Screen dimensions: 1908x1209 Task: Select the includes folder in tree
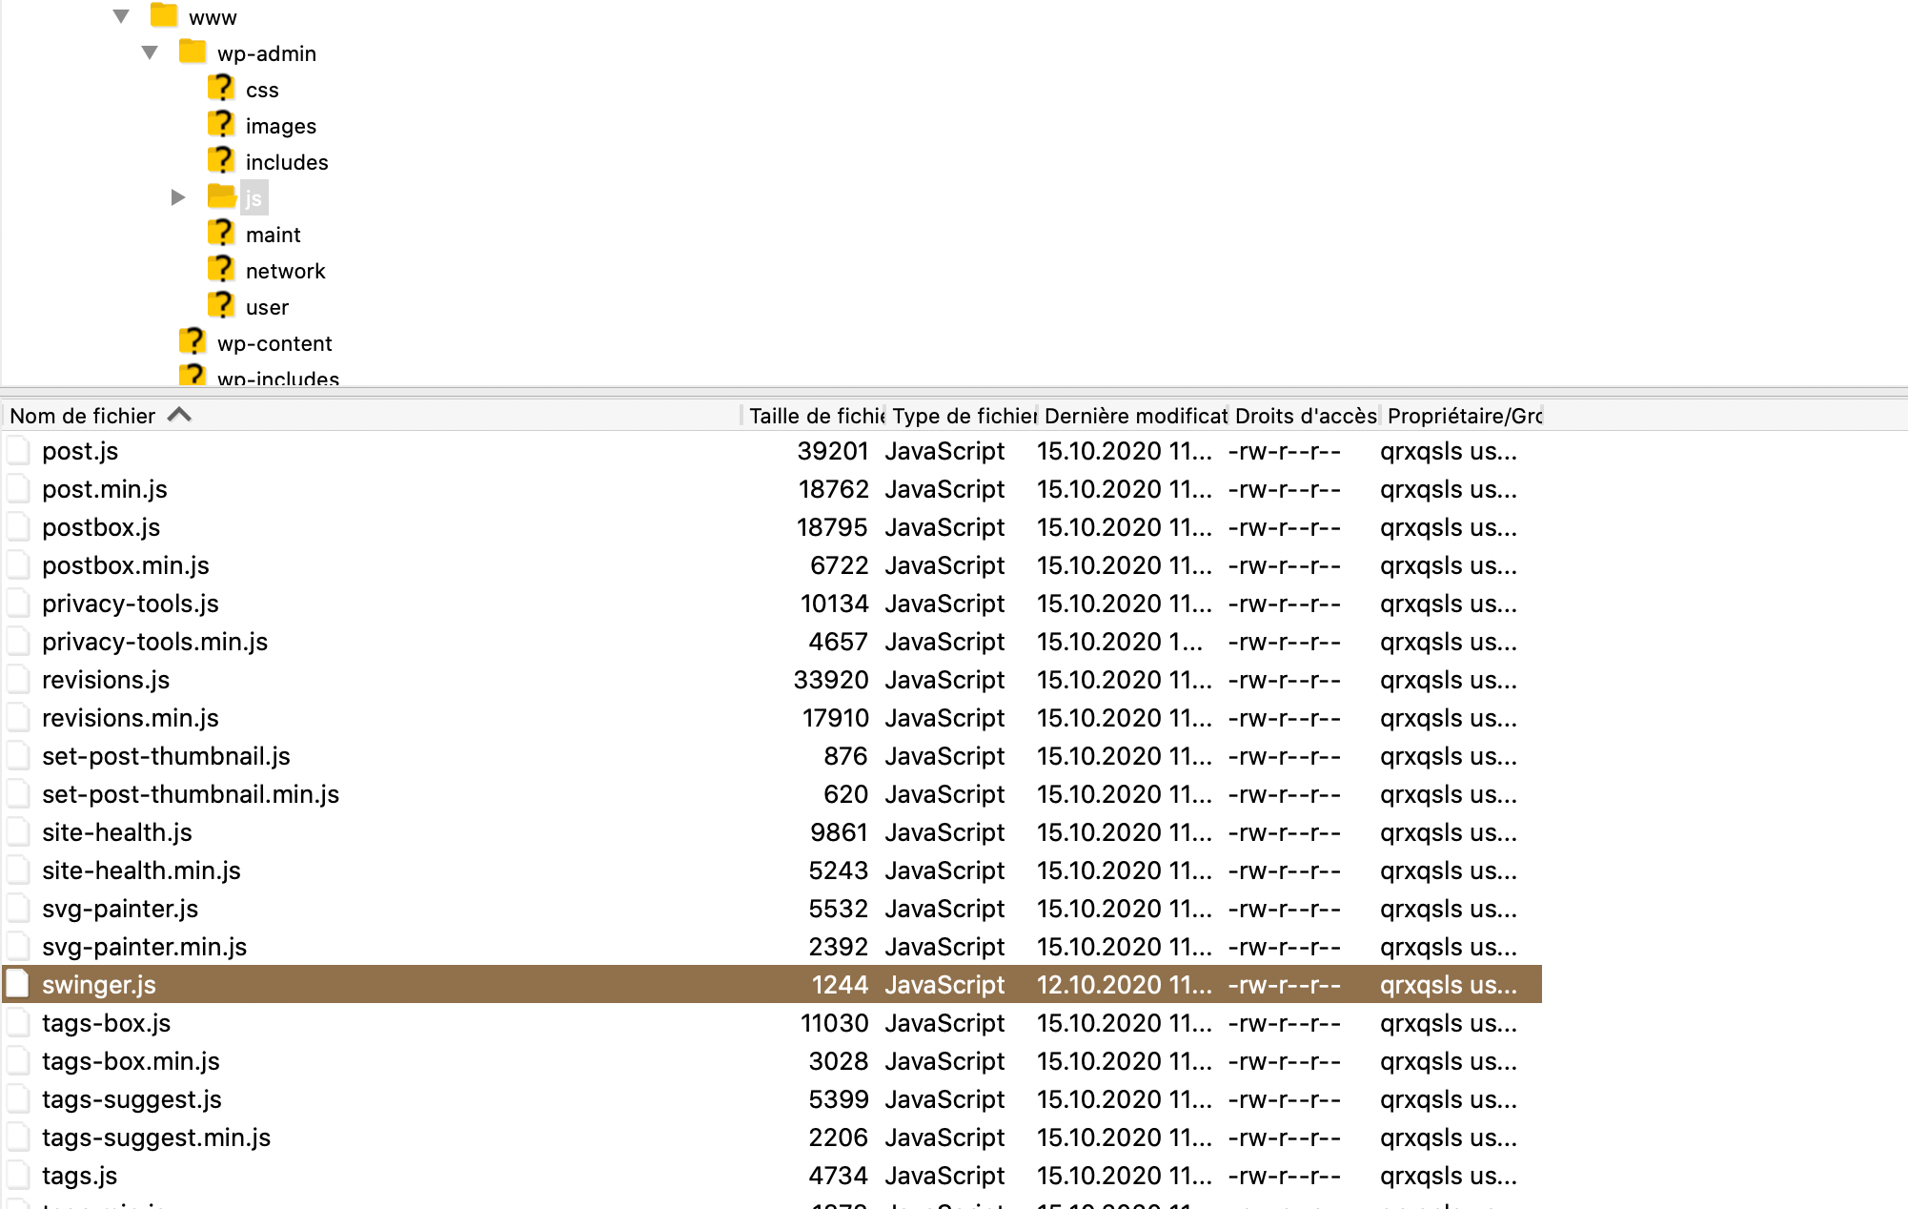click(286, 162)
